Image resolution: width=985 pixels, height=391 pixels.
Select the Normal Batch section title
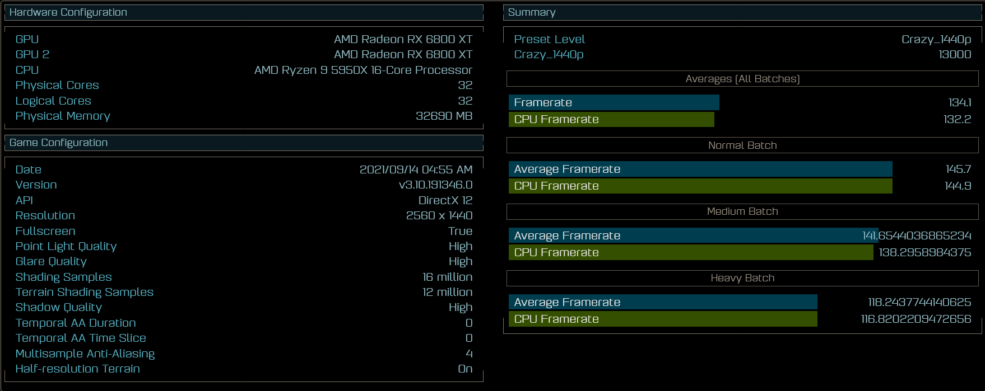coord(742,145)
